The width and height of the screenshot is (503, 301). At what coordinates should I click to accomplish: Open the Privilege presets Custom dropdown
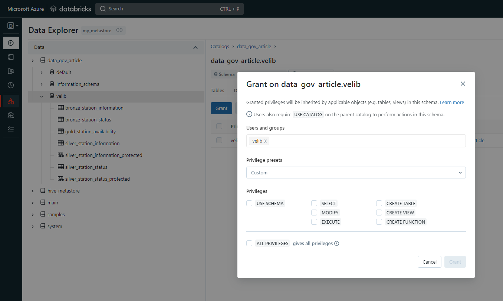(x=356, y=173)
